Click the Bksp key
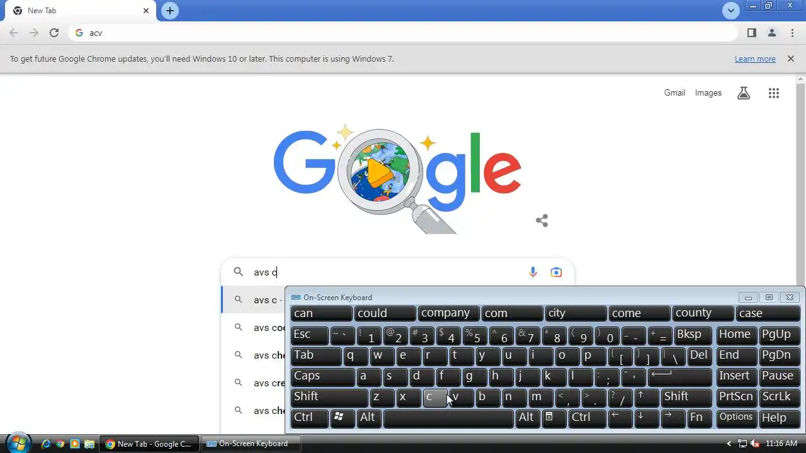Image resolution: width=806 pixels, height=453 pixels. pos(693,335)
